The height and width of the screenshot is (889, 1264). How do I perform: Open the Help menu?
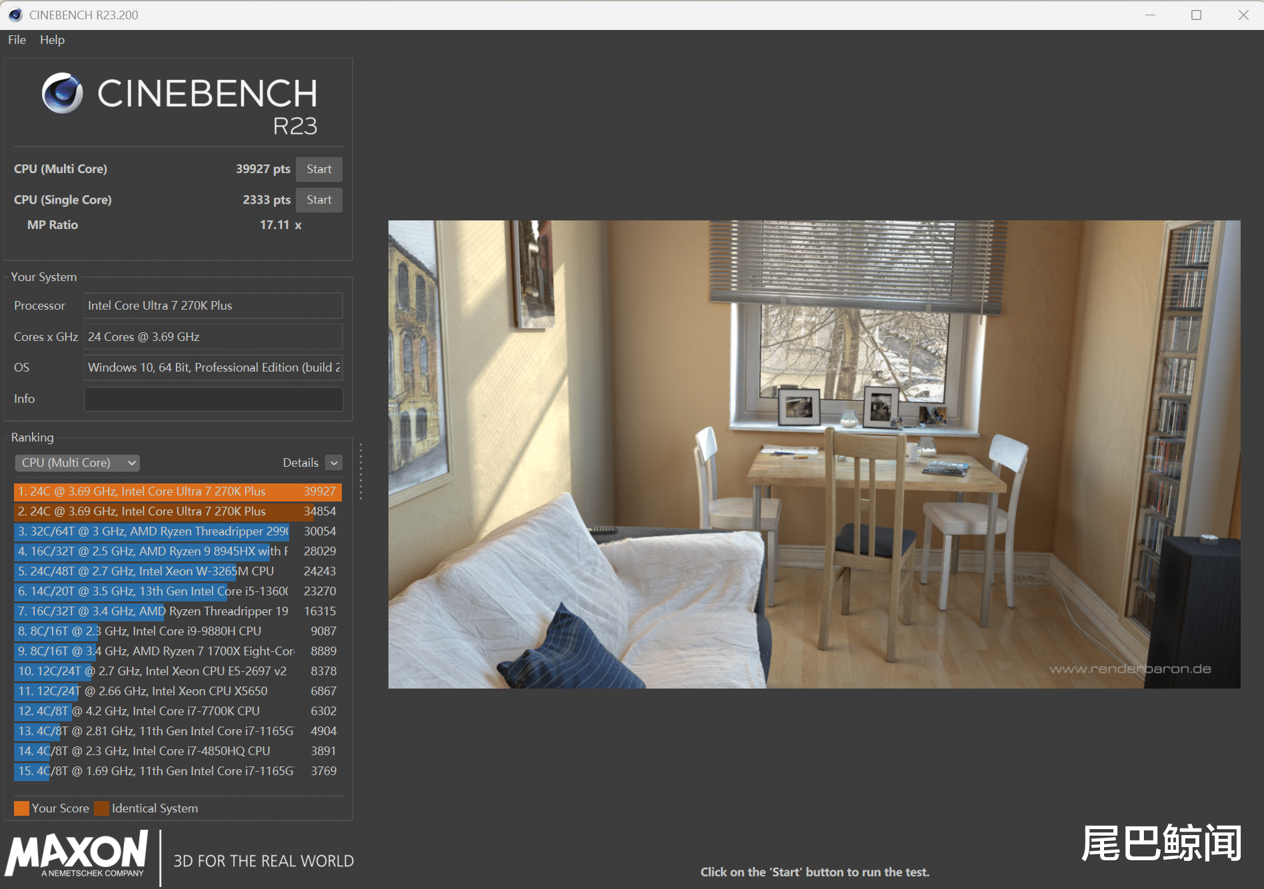coord(52,40)
